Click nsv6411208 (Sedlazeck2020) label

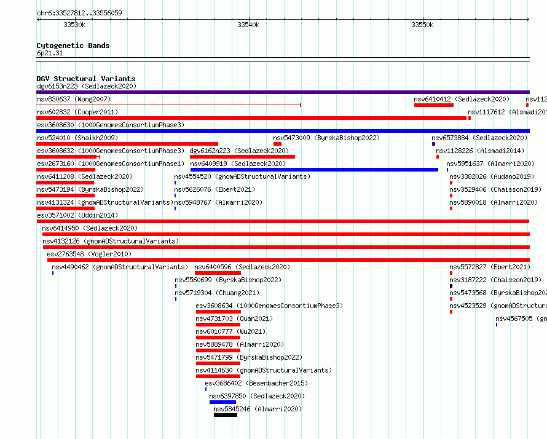[85, 176]
